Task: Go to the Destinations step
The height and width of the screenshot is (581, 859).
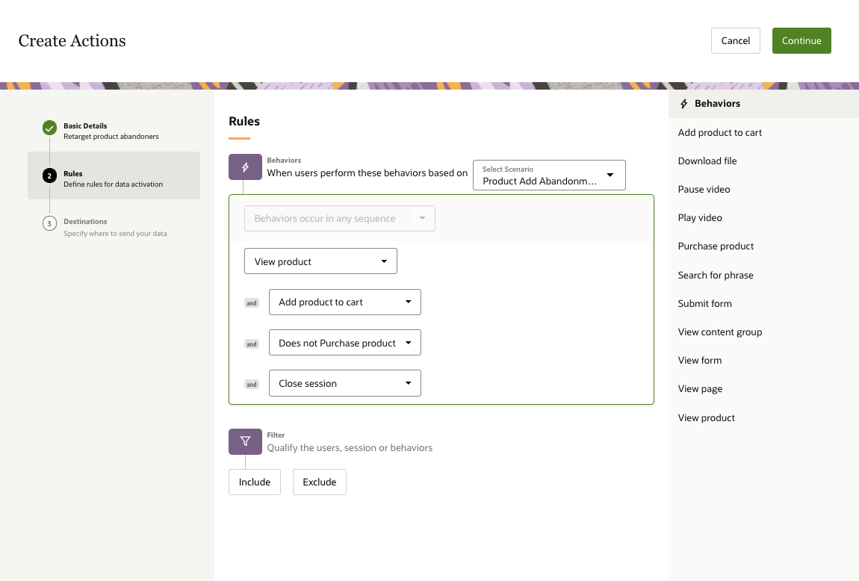Action: pyautogui.click(x=85, y=222)
